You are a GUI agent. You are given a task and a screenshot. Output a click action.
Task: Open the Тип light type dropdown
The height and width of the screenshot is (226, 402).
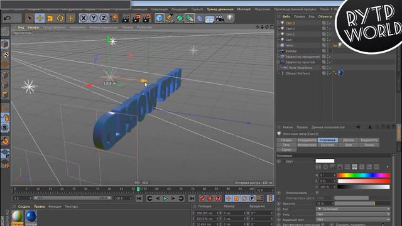coord(353,209)
